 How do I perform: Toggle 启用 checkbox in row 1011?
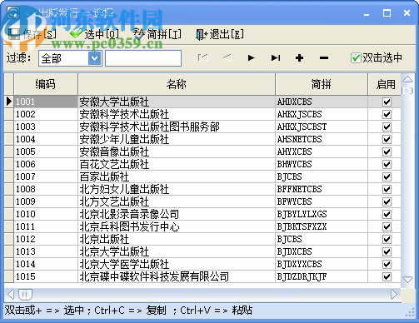click(x=387, y=226)
